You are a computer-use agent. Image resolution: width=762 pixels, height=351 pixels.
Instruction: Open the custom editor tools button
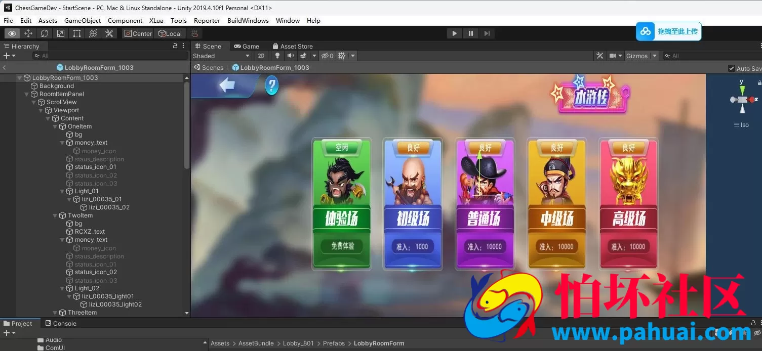point(109,33)
